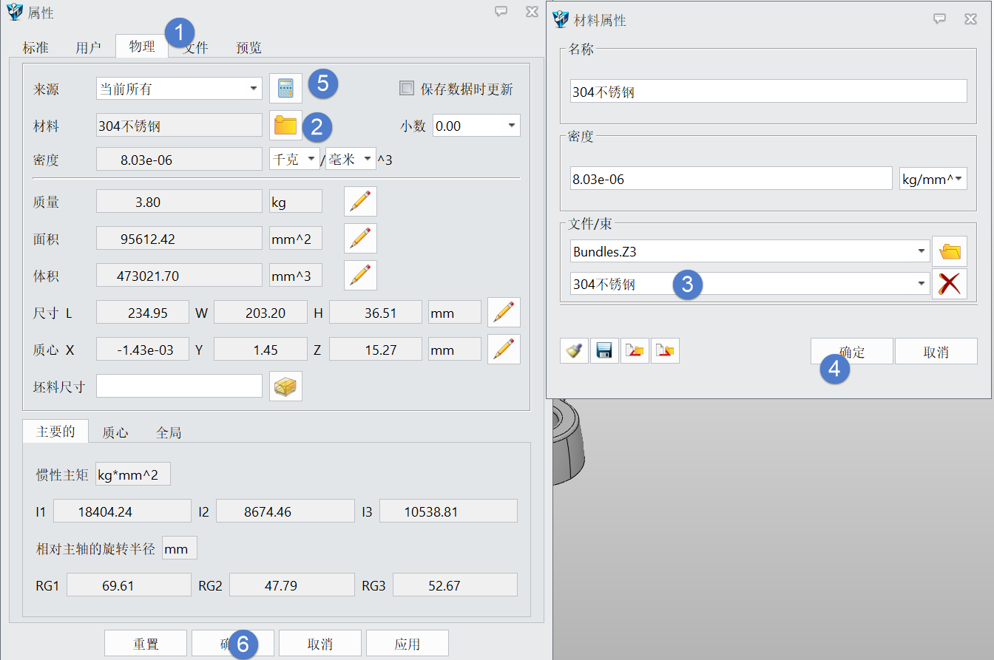Click the kg*mm^2 inertia unit field
This screenshot has height=660, width=994.
[x=132, y=474]
